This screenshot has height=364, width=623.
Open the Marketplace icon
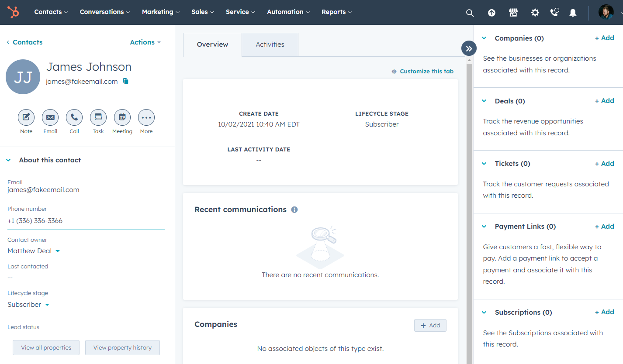(513, 13)
